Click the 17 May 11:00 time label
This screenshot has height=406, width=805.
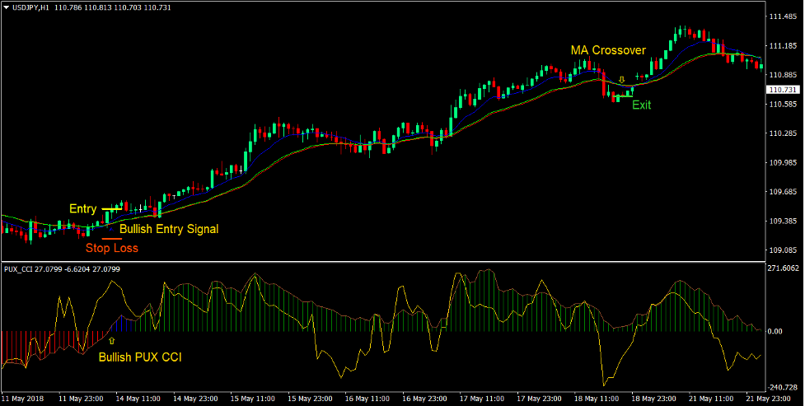pos(482,399)
